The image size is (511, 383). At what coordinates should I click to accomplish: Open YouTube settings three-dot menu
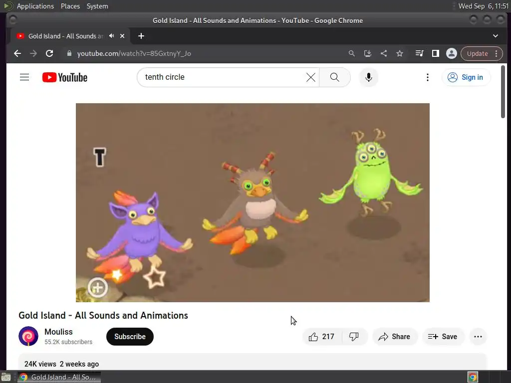[x=428, y=77]
